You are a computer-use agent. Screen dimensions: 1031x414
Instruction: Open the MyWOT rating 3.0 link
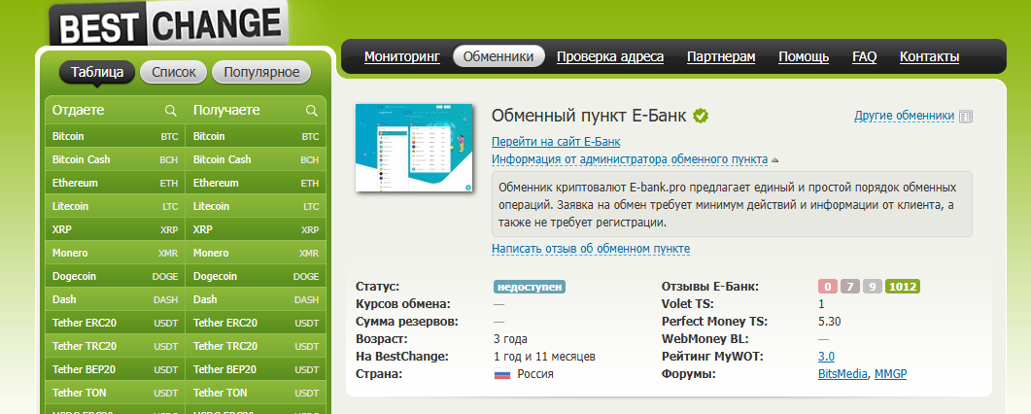pyautogui.click(x=826, y=357)
